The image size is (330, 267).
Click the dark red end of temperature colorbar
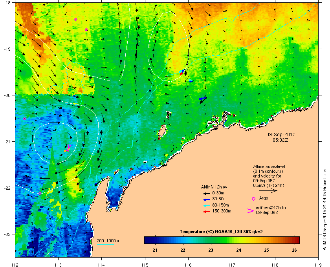tap(297, 240)
